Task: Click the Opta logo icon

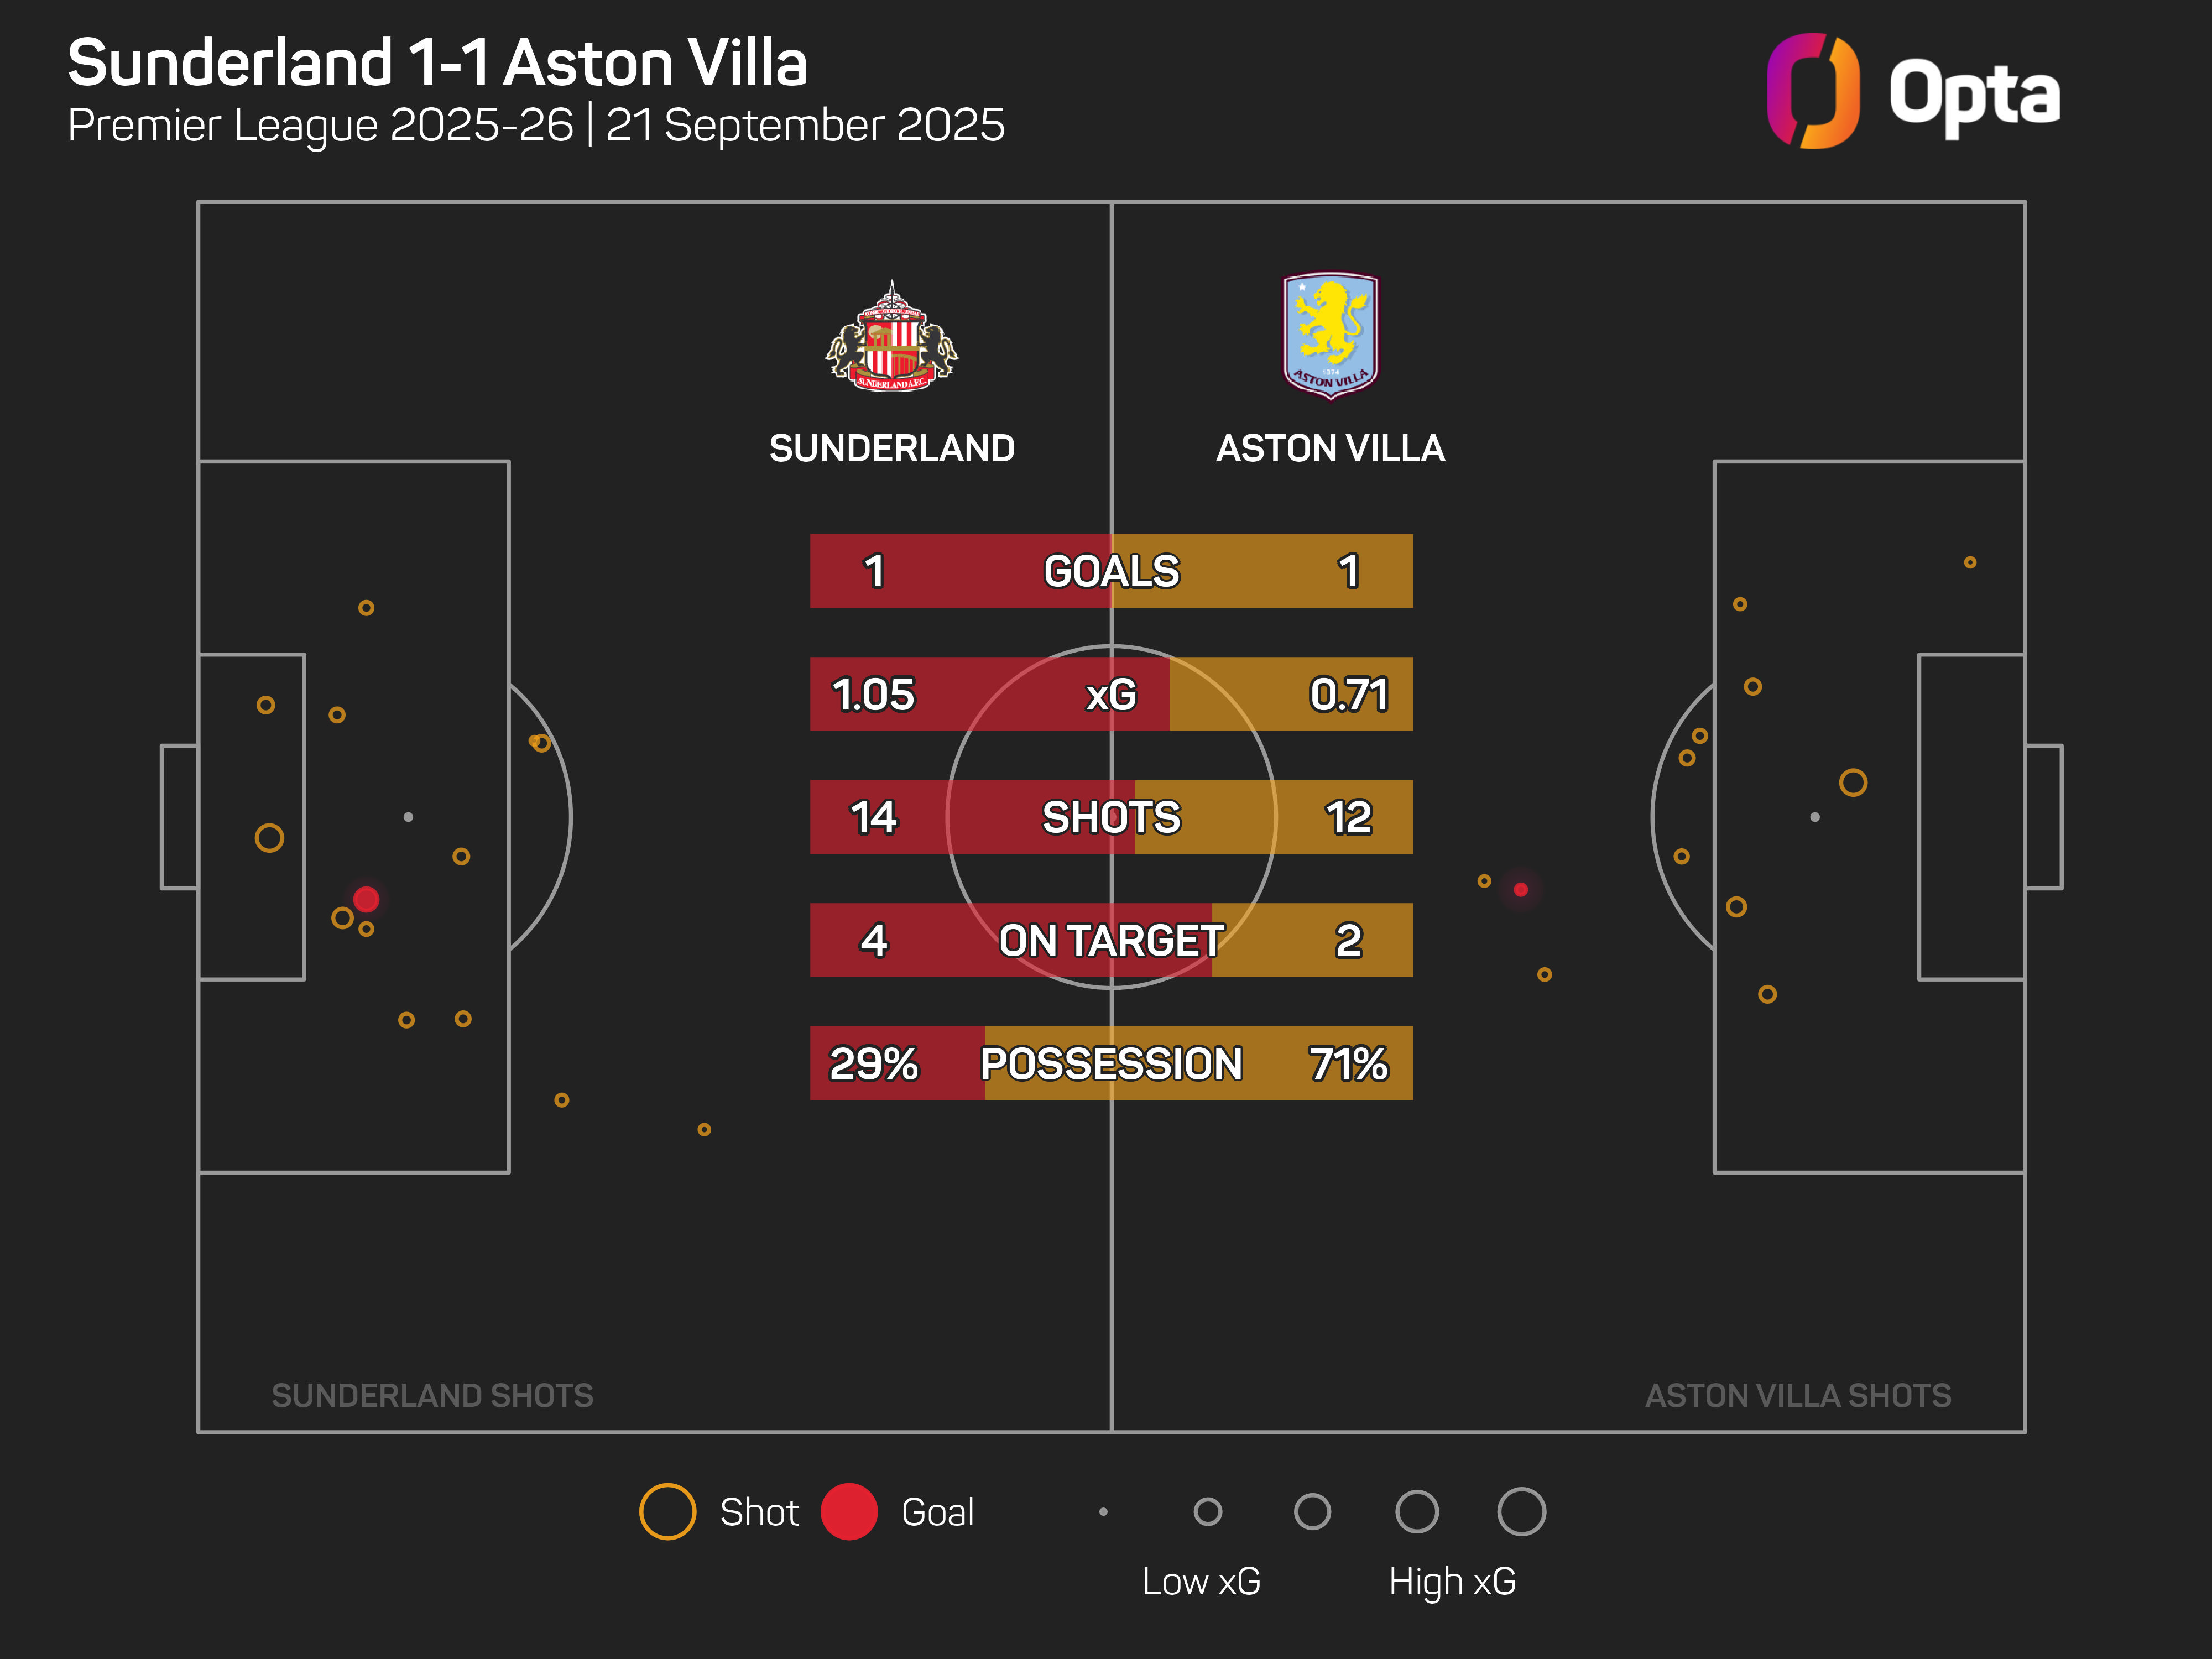Action: tap(1812, 91)
